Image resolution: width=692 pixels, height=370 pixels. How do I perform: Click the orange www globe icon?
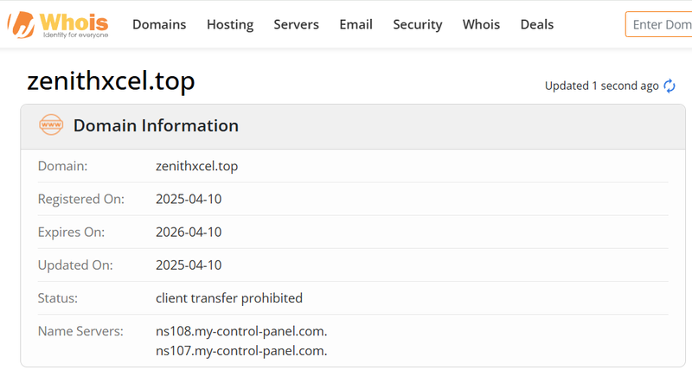click(x=51, y=124)
